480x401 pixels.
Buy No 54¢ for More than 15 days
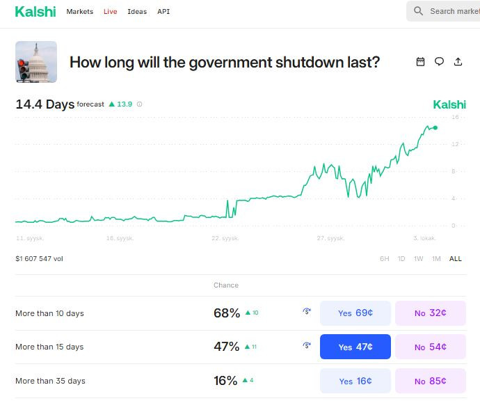(430, 347)
